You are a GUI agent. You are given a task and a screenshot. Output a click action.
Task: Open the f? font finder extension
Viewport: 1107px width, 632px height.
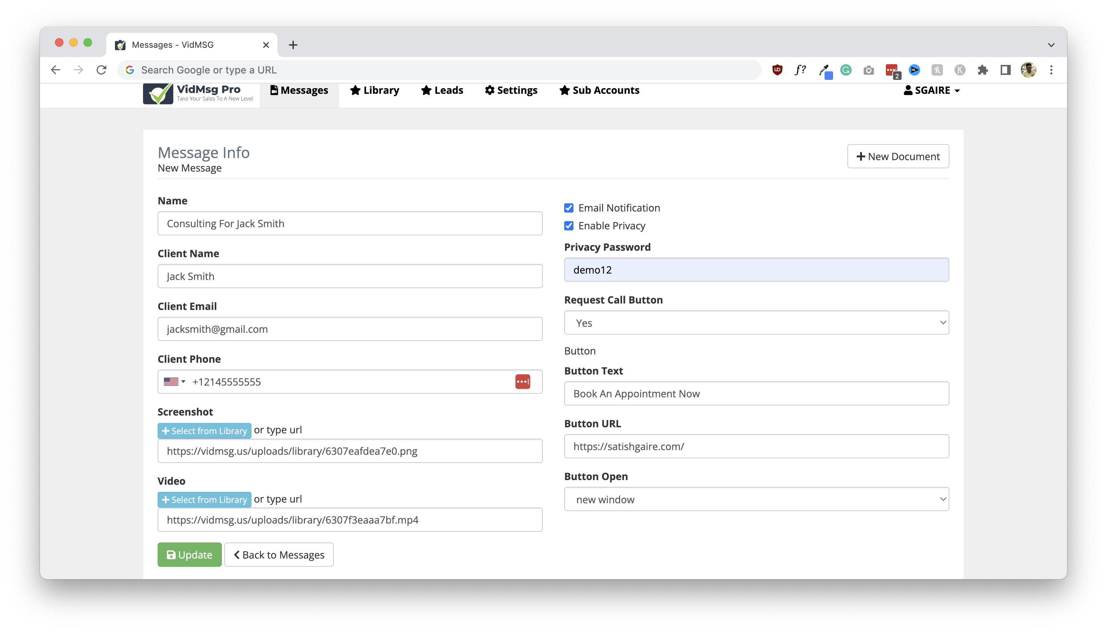pyautogui.click(x=800, y=70)
